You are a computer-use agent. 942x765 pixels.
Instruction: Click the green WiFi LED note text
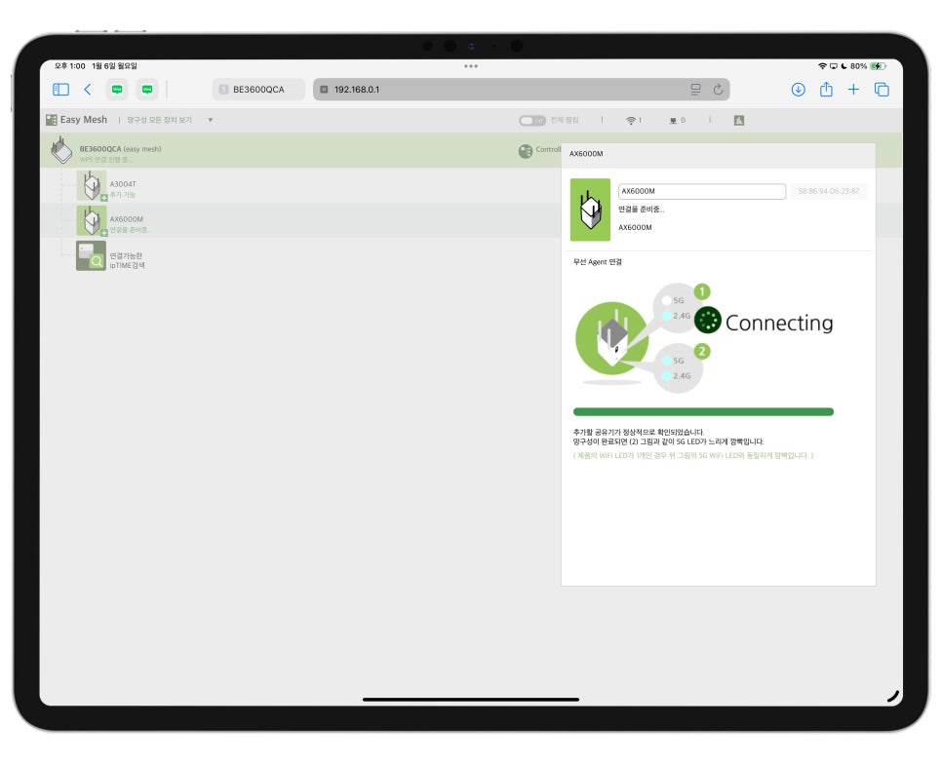point(693,455)
